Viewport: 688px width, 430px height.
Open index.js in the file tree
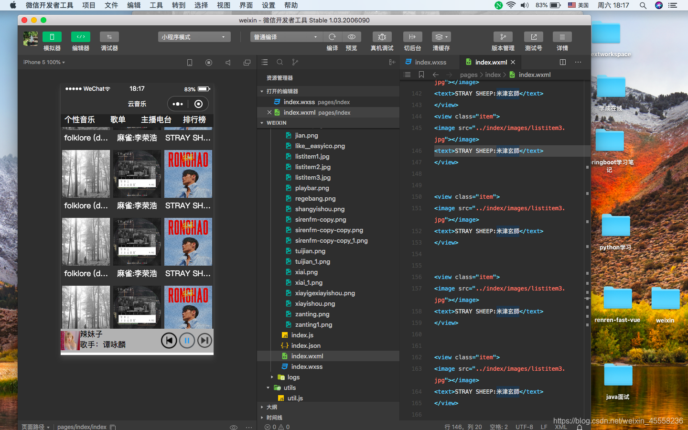pos(302,335)
